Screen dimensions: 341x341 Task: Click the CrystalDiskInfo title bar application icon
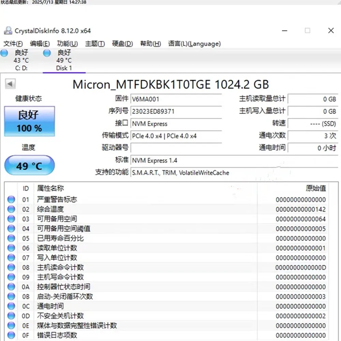point(8,30)
